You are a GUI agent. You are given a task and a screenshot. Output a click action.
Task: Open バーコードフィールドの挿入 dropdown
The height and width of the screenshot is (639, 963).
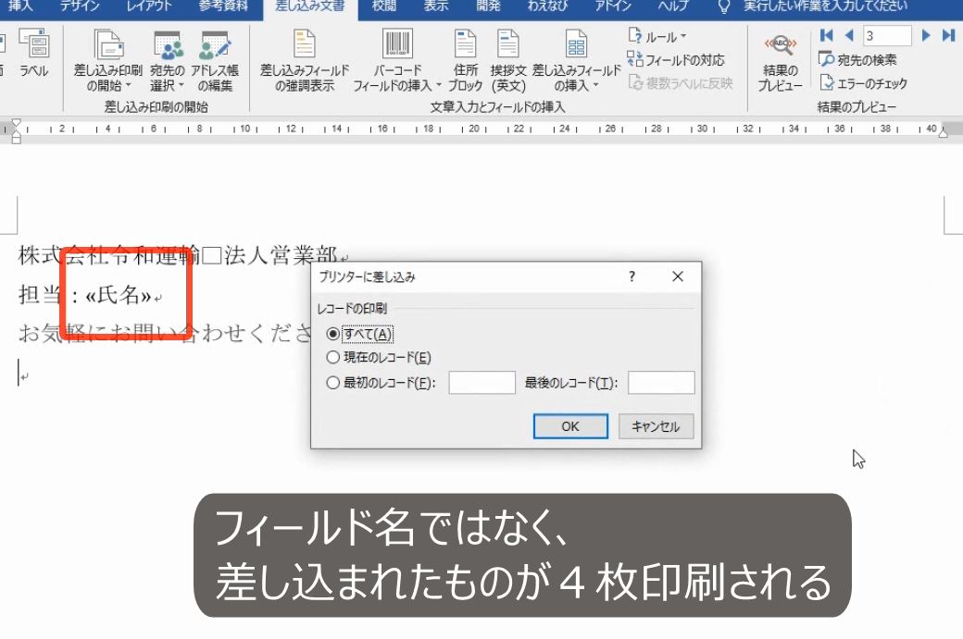tap(397, 60)
